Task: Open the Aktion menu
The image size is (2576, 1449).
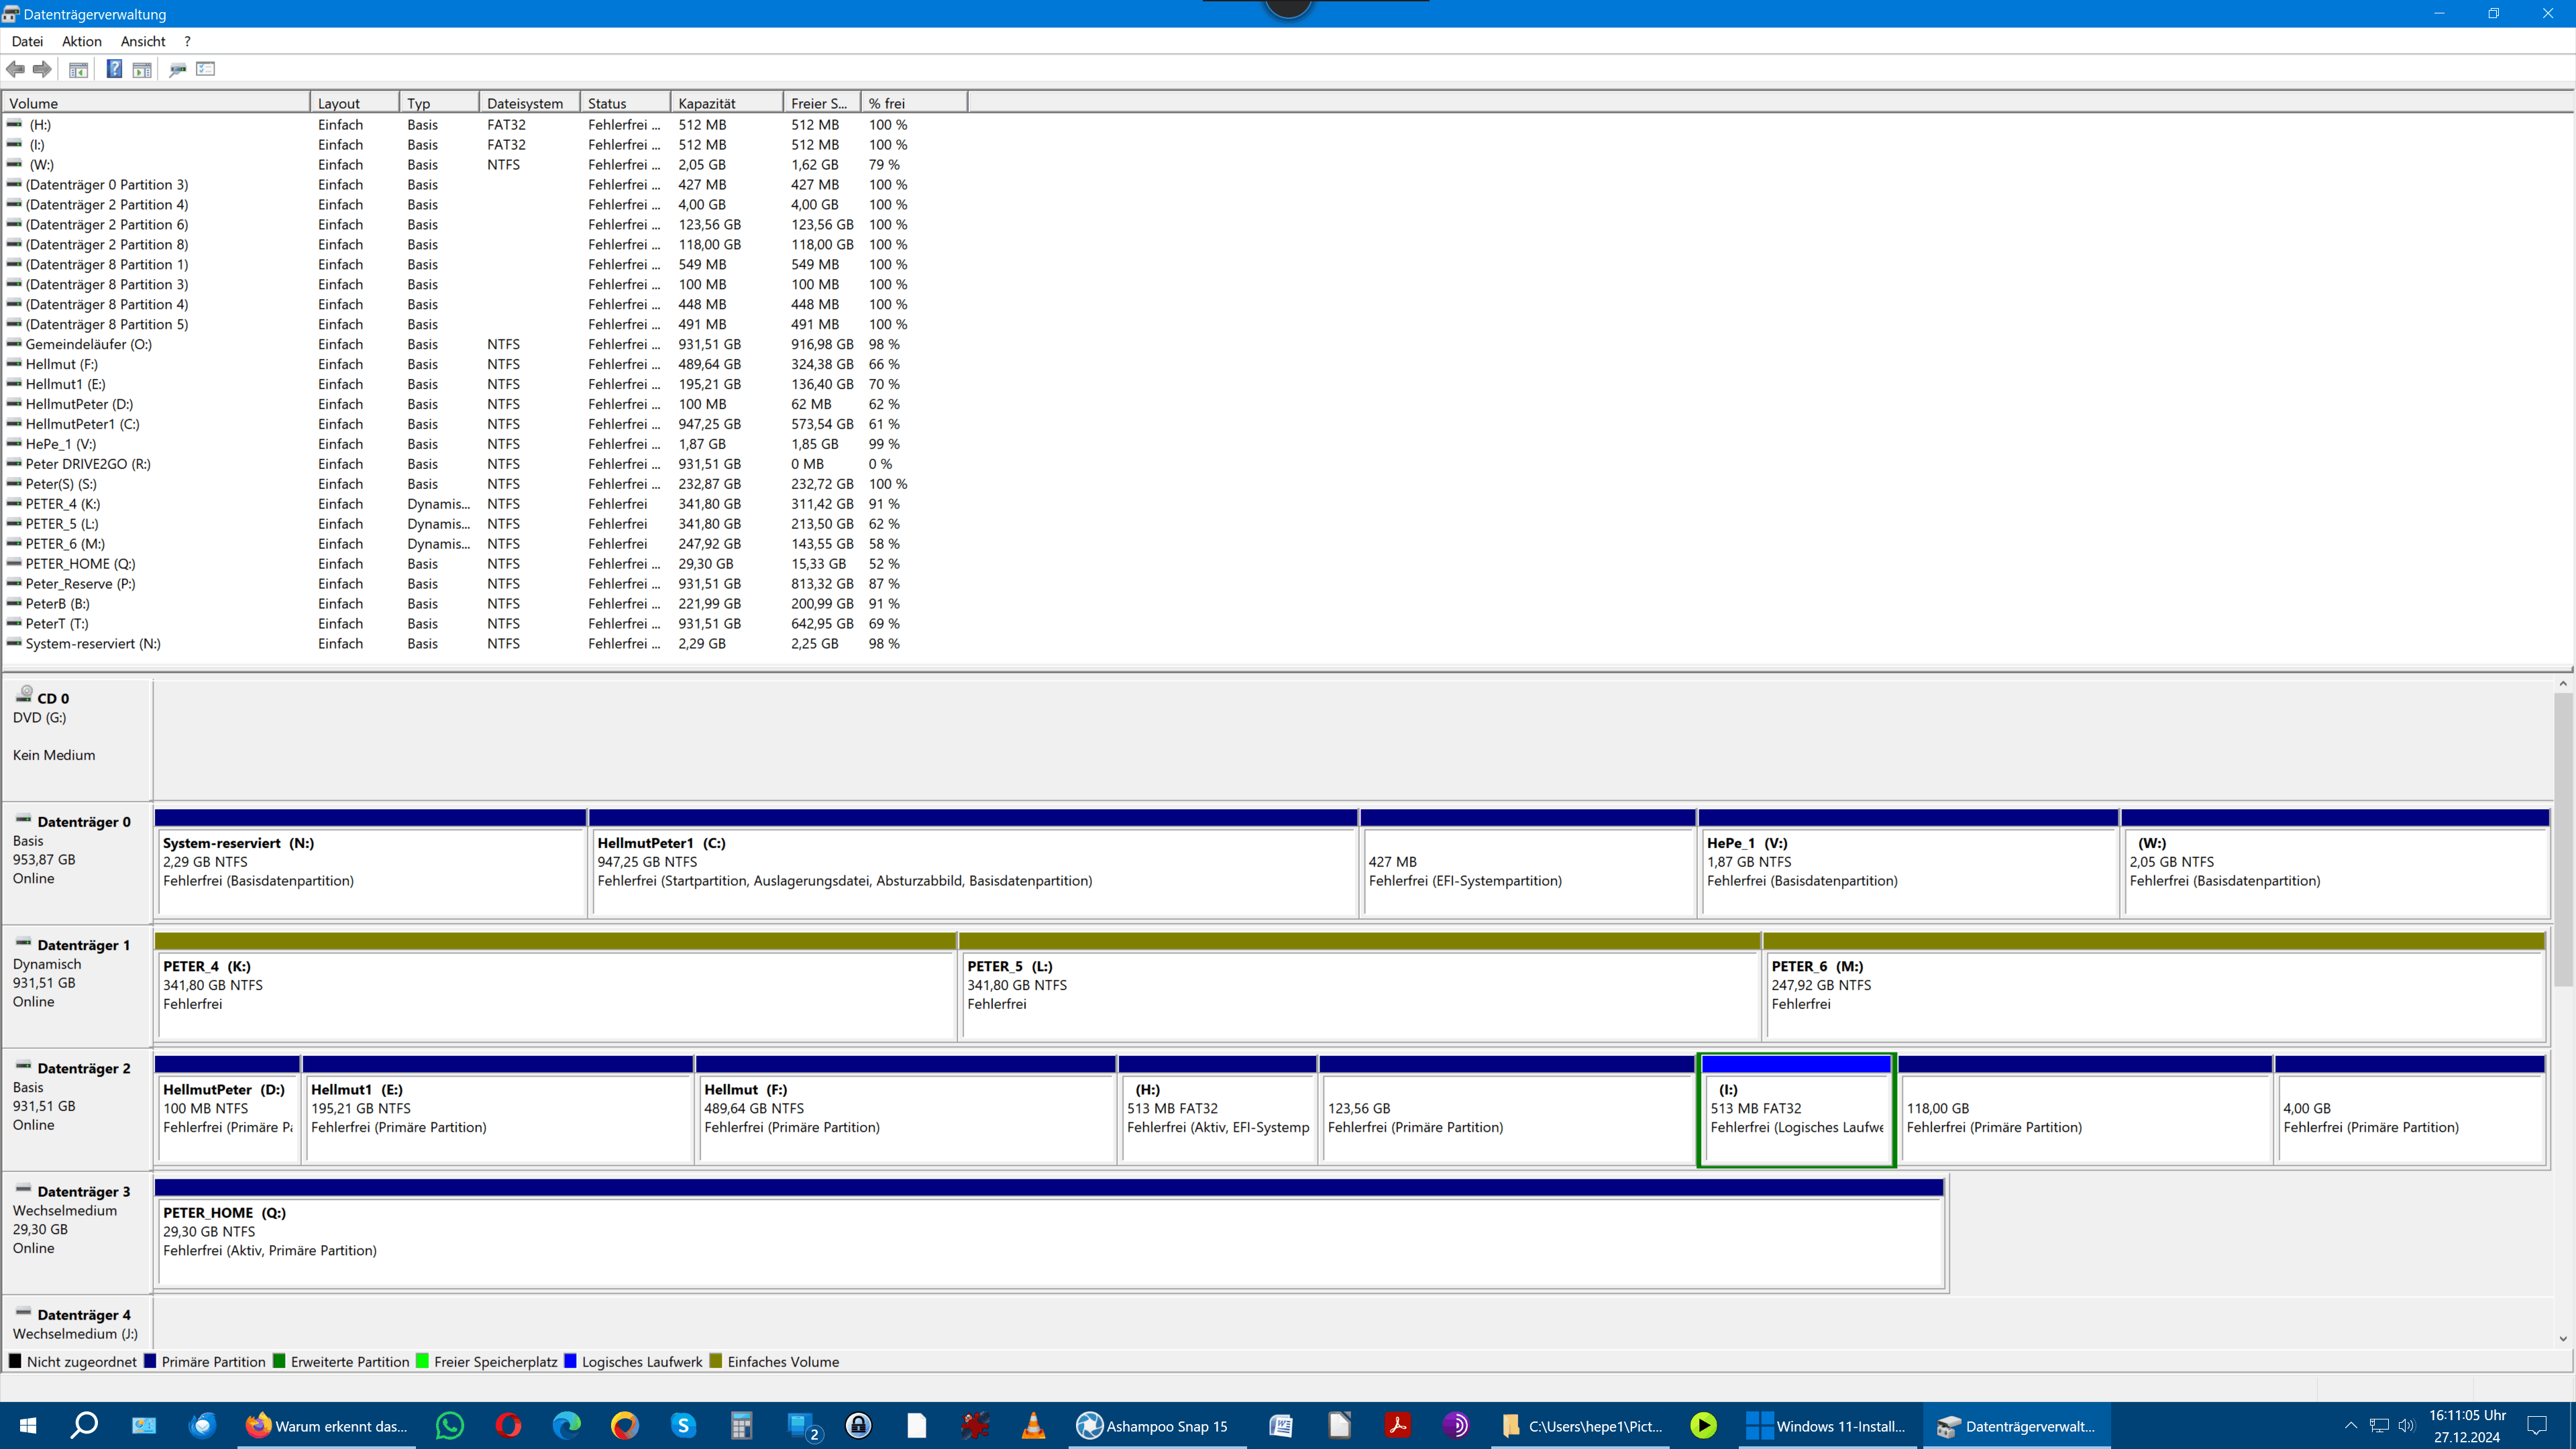Action: coord(81,41)
